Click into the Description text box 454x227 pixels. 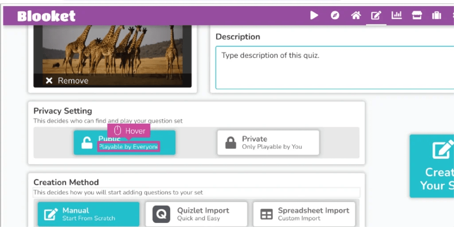click(x=335, y=67)
